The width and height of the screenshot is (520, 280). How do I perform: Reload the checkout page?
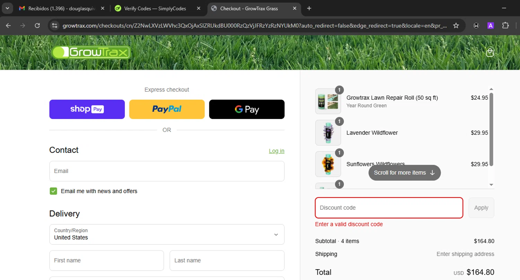[x=37, y=25]
